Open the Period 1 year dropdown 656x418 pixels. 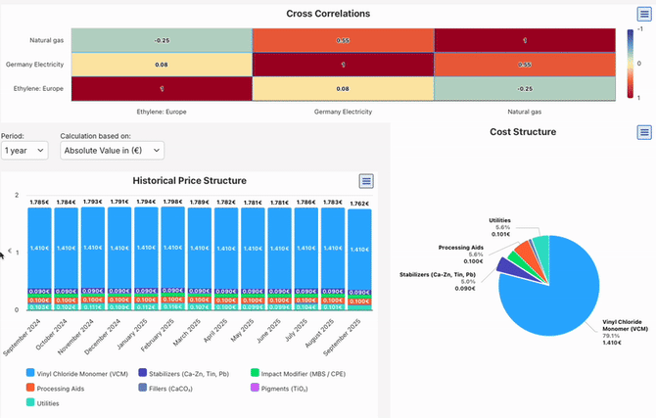click(24, 151)
